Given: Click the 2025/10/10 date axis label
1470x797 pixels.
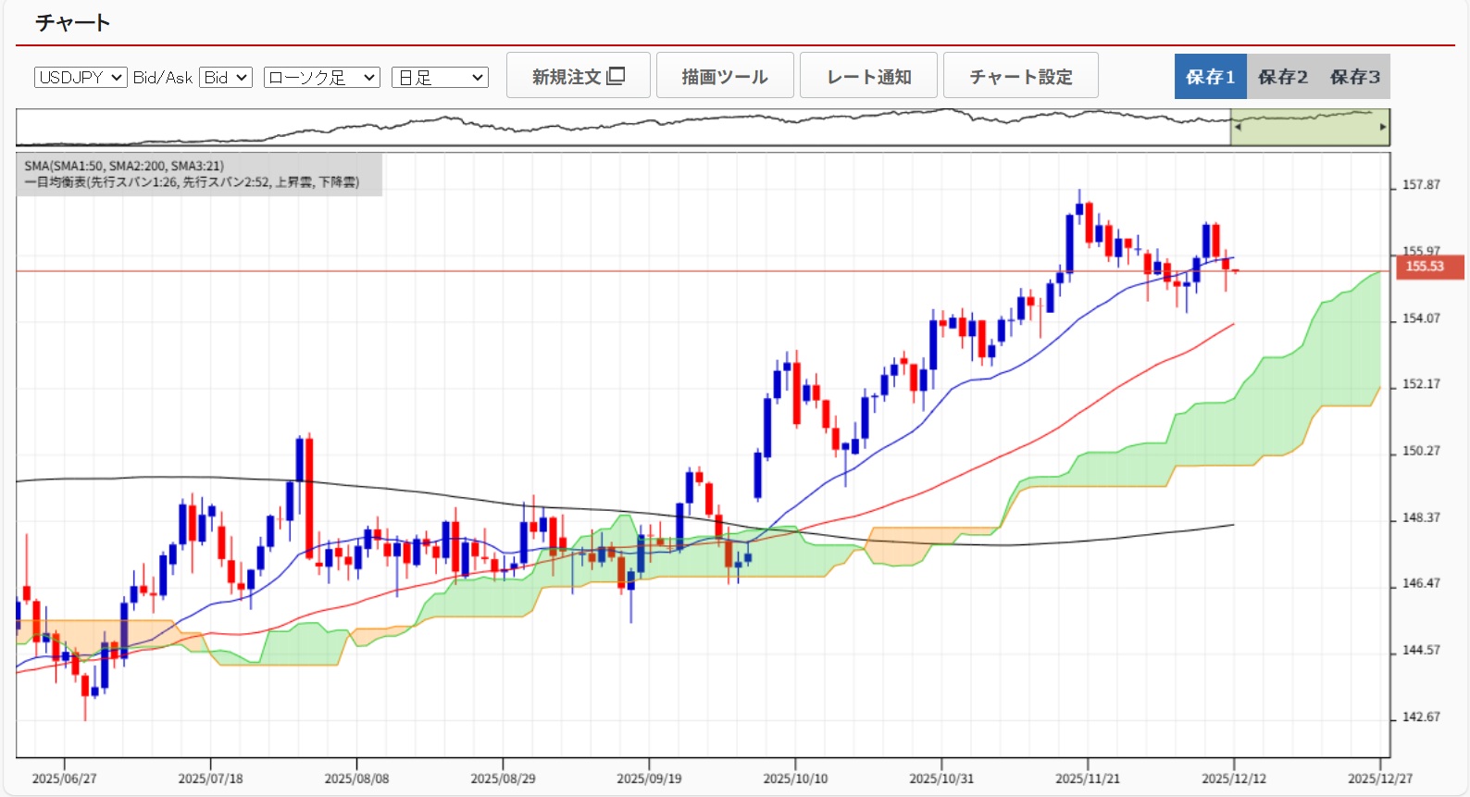Looking at the screenshot, I should point(795,778).
